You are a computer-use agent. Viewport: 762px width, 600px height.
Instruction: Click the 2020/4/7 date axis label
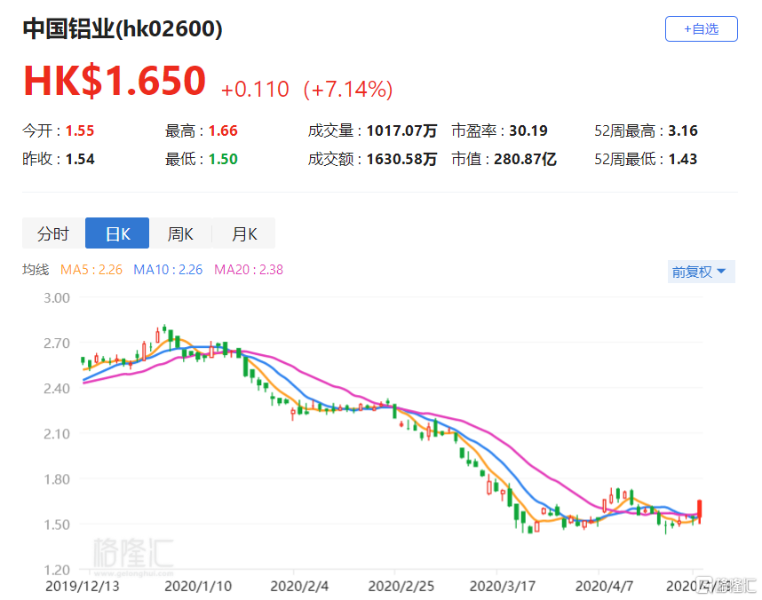point(604,587)
